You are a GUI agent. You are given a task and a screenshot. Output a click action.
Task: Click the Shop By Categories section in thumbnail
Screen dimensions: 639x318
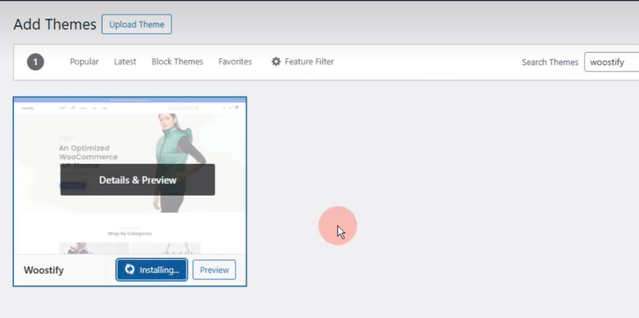[x=129, y=234]
